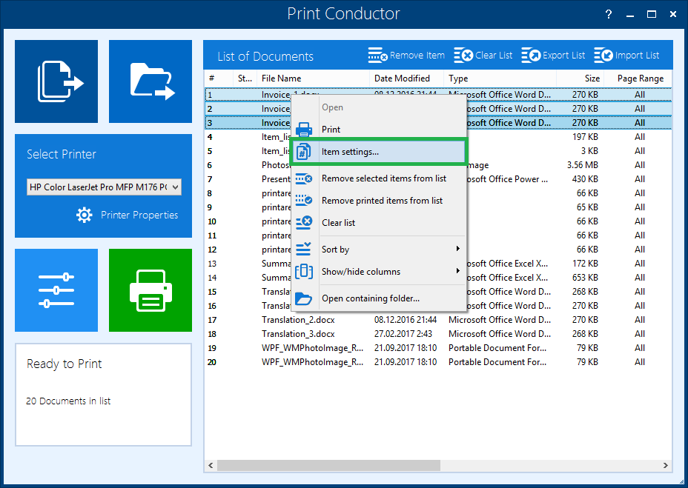Image resolution: width=688 pixels, height=488 pixels.
Task: Click the Import List button label
Action: [637, 56]
